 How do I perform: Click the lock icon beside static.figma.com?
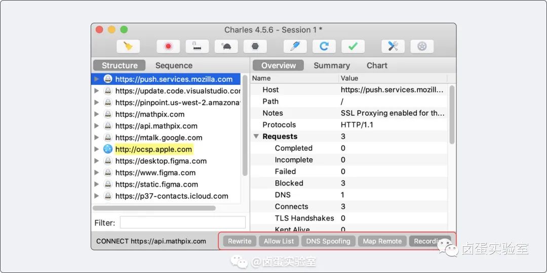[108, 184]
